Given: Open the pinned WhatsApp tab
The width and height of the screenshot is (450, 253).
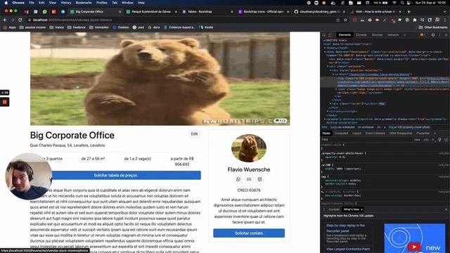Looking at the screenshot, I should [x=45, y=12].
